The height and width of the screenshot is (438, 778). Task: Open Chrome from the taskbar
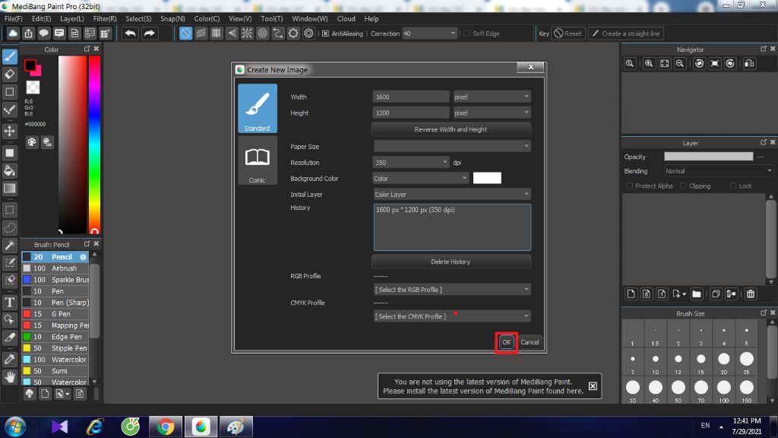click(166, 427)
